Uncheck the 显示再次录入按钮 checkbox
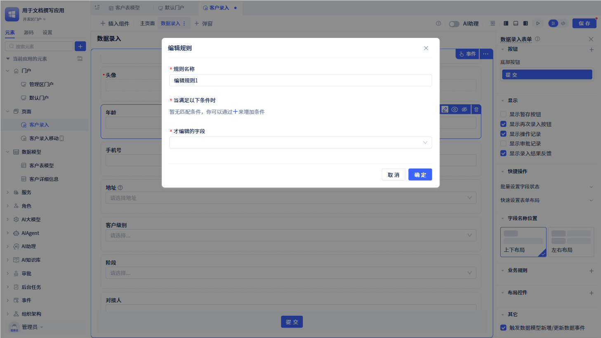 pos(503,124)
